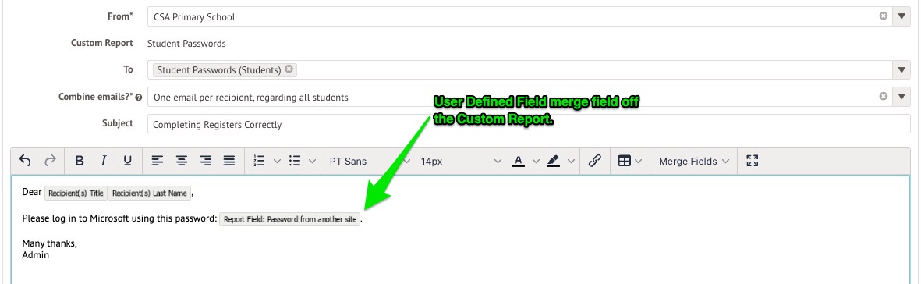The height and width of the screenshot is (284, 921).
Task: Switch editor to fullscreen mode
Action: click(753, 161)
